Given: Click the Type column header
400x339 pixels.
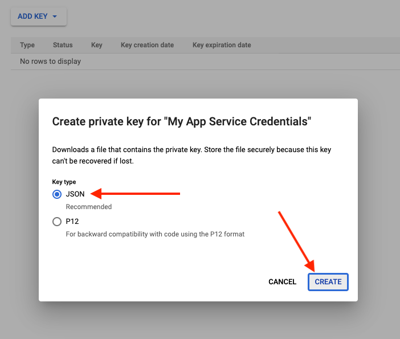Looking at the screenshot, I should 27,45.
